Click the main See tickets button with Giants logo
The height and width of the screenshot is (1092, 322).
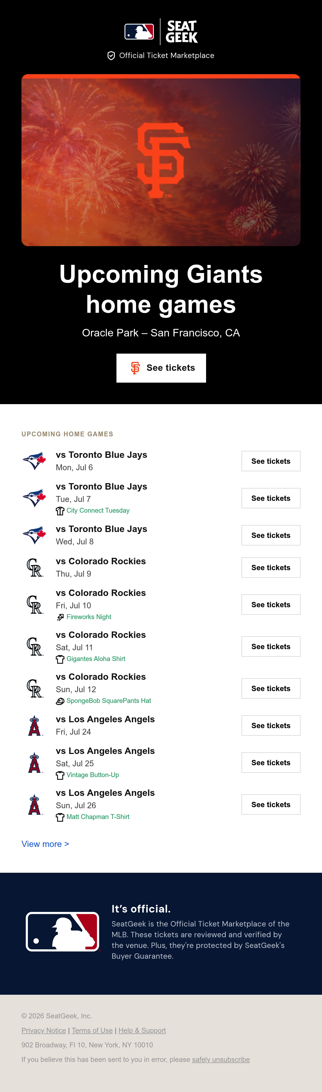coord(161,368)
